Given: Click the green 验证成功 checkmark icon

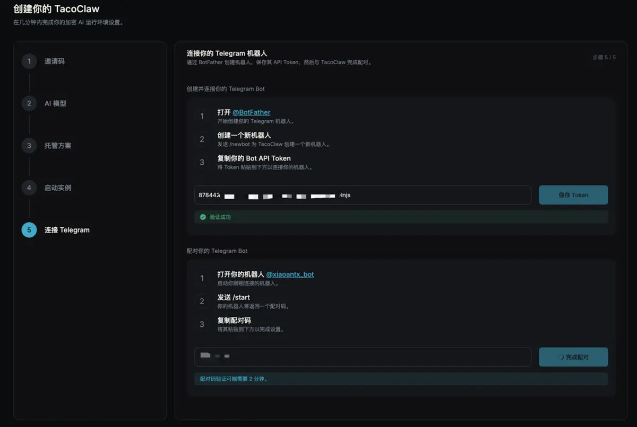Looking at the screenshot, I should click(x=203, y=217).
